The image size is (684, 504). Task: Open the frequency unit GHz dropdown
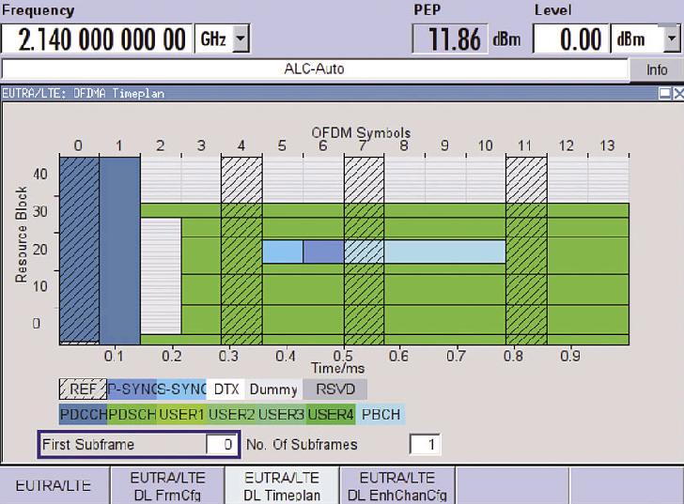click(x=240, y=38)
